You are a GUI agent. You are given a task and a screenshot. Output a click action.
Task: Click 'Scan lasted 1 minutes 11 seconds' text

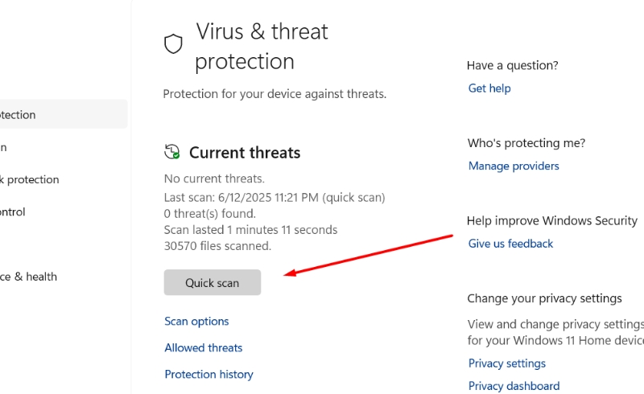[x=250, y=229]
